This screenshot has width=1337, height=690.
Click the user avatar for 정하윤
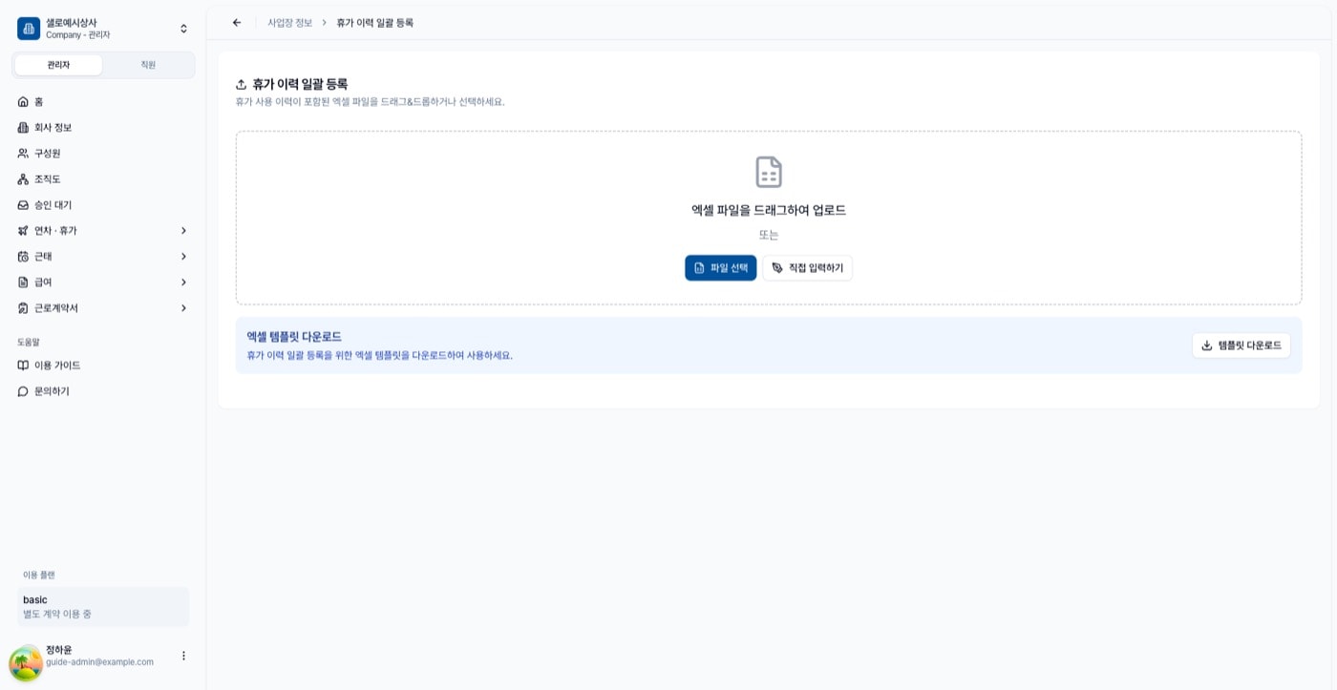tap(26, 663)
